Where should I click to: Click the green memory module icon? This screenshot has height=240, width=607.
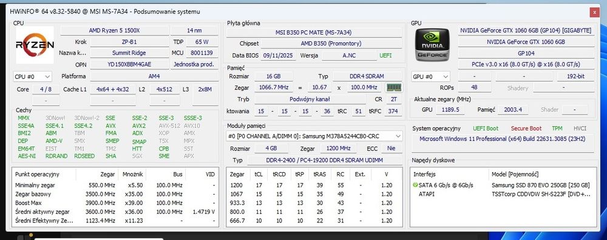click(395, 88)
